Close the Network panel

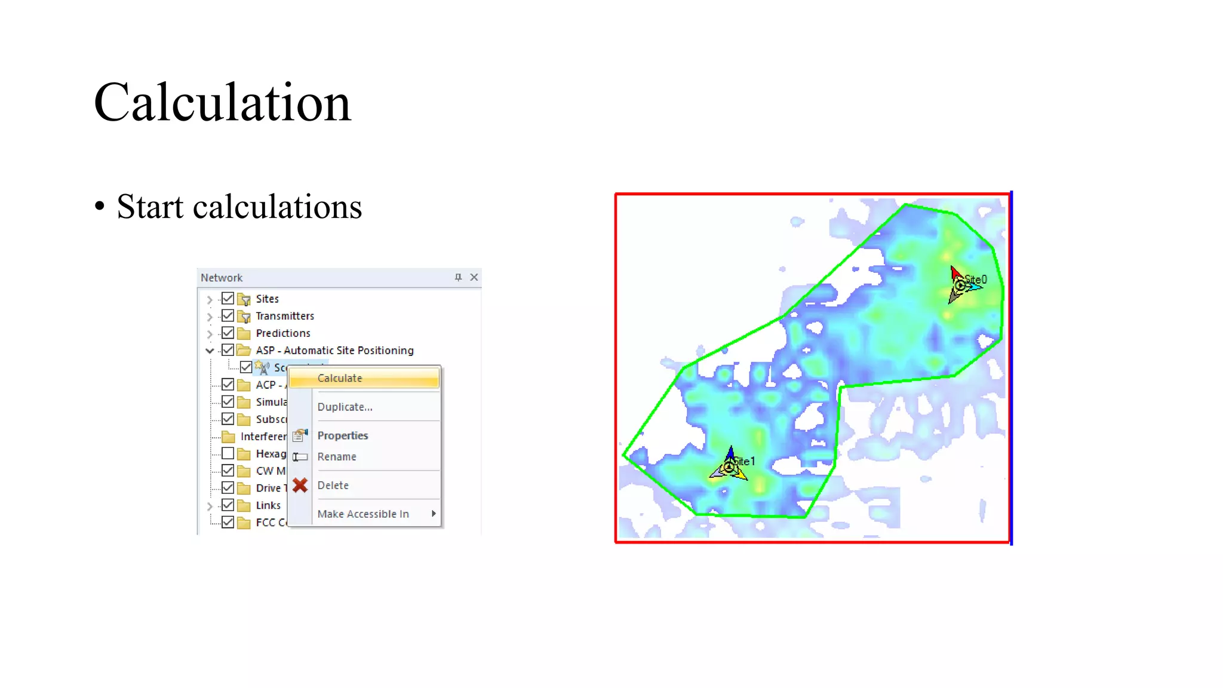click(x=474, y=277)
